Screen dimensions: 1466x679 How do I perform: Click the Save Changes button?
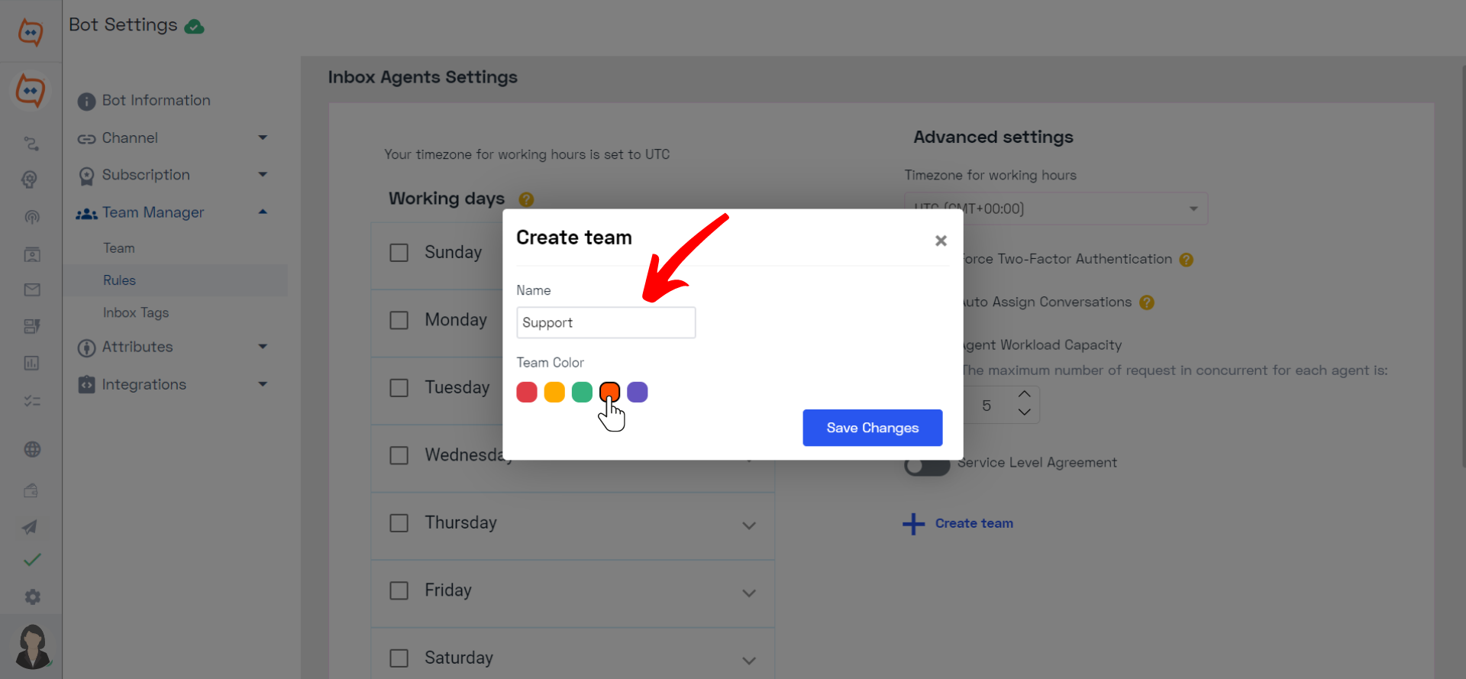pos(873,428)
